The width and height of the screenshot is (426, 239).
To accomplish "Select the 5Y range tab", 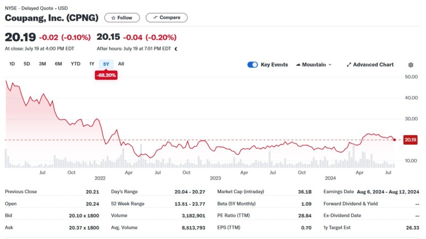I will 106,64.
